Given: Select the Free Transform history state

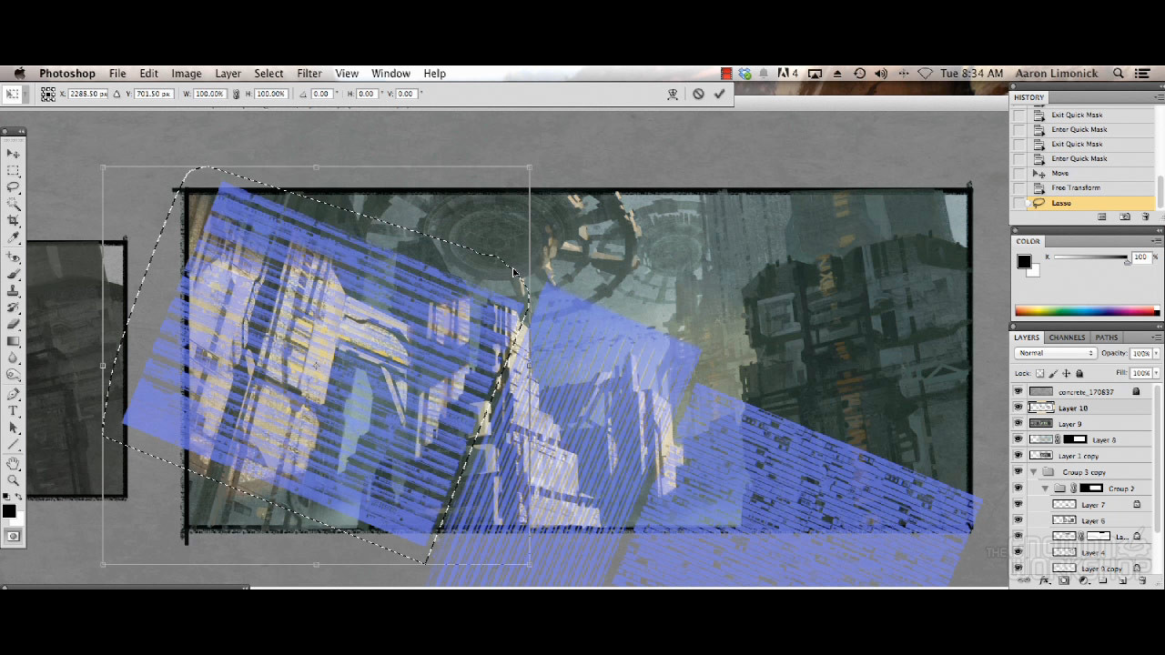Looking at the screenshot, I should click(x=1076, y=188).
